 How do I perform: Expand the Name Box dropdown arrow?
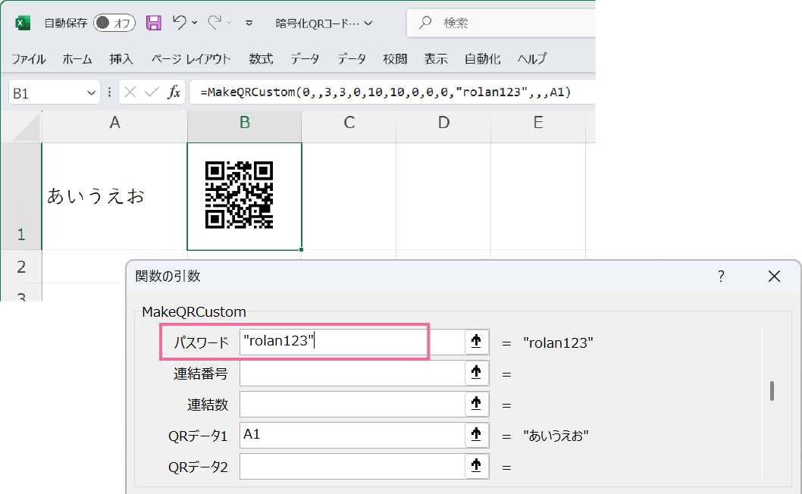[92, 93]
